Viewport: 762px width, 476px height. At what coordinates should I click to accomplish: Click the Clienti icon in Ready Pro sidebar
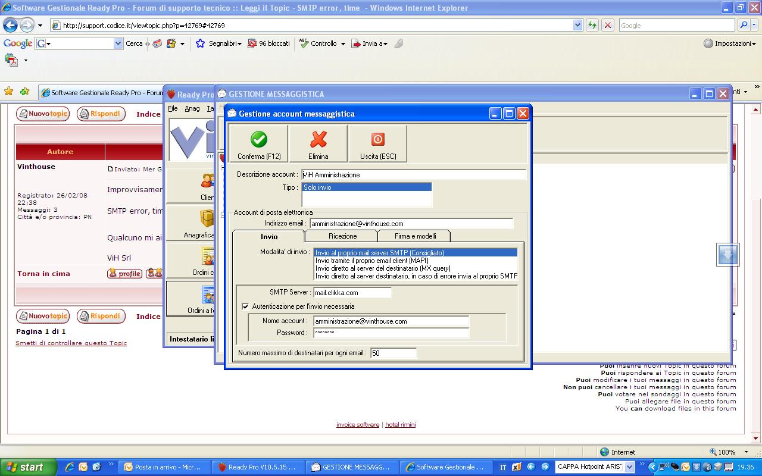[x=207, y=181]
